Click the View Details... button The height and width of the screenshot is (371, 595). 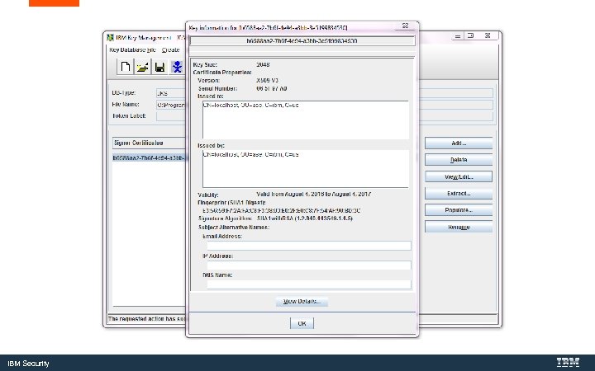[x=302, y=302]
